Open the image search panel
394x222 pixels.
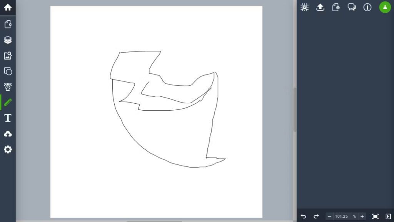(x=8, y=55)
